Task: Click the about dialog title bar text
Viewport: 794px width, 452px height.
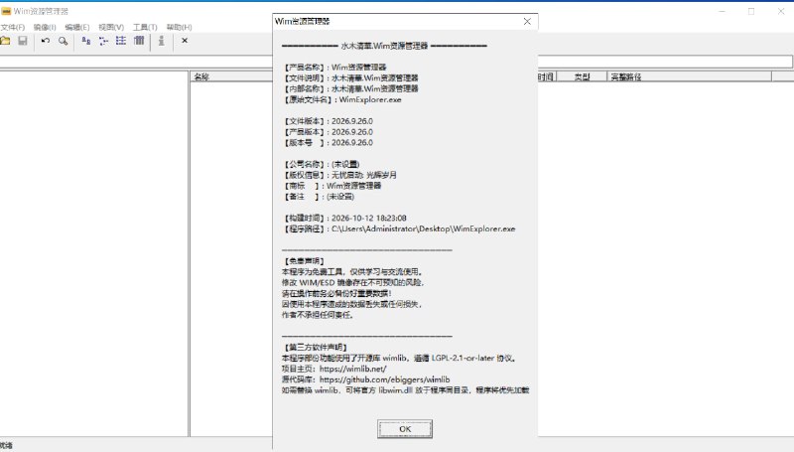Action: 303,21
